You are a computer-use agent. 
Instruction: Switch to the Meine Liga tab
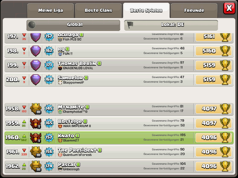pyautogui.click(x=50, y=10)
